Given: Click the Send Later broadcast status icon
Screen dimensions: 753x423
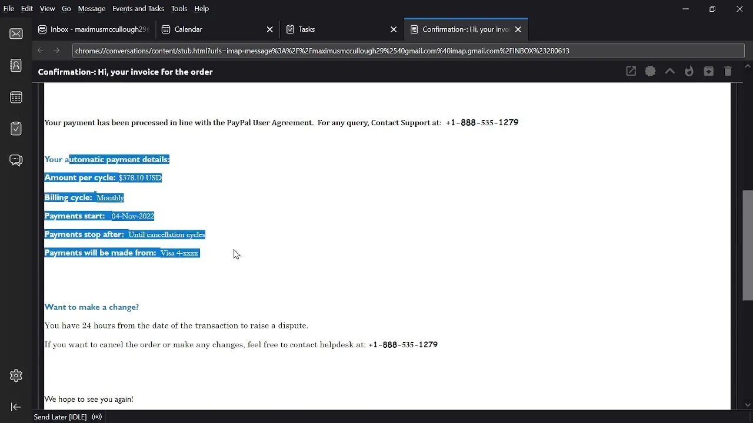Looking at the screenshot, I should [97, 417].
